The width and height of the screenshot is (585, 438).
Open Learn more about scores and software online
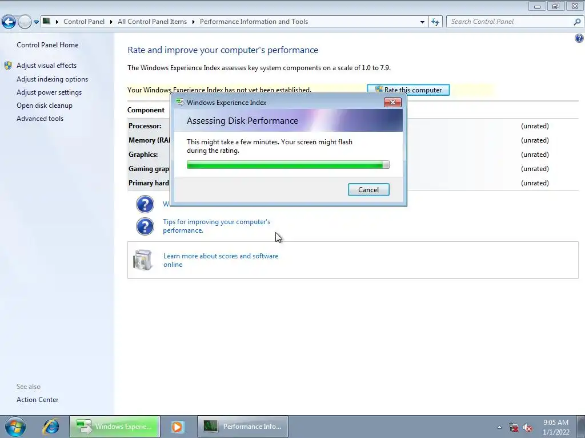(221, 260)
